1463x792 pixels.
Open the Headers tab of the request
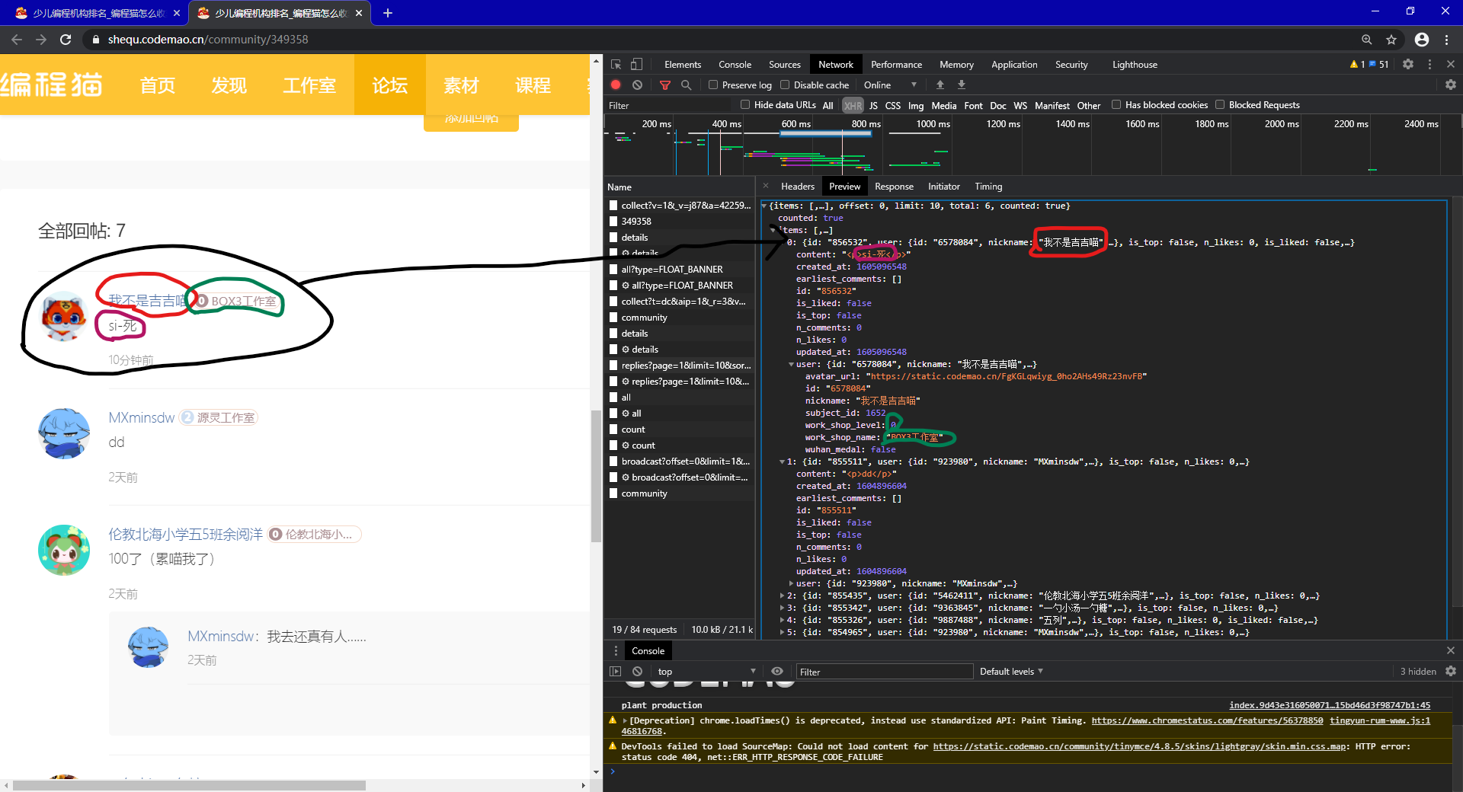798,187
